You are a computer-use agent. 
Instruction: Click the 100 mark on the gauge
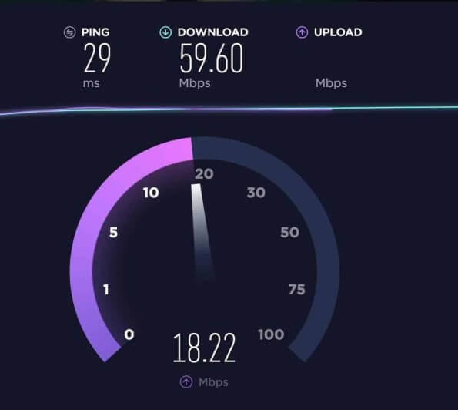click(x=271, y=334)
